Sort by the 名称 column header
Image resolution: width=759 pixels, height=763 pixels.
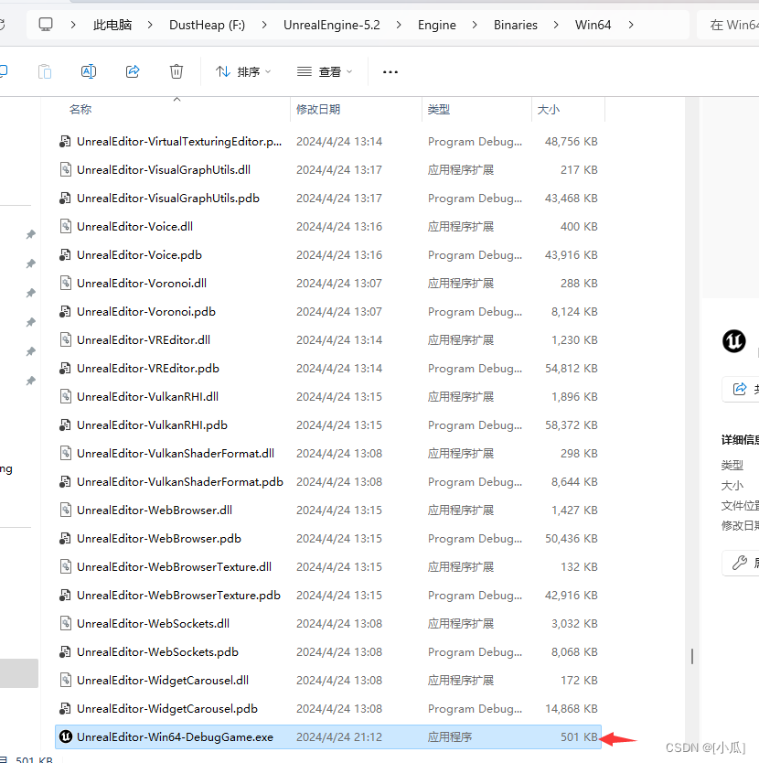pyautogui.click(x=80, y=110)
